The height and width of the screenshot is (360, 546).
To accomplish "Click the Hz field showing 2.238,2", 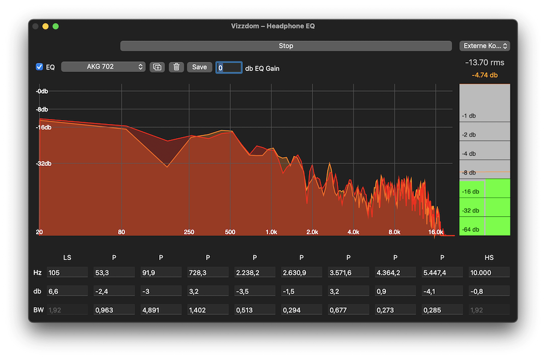I will click(255, 273).
